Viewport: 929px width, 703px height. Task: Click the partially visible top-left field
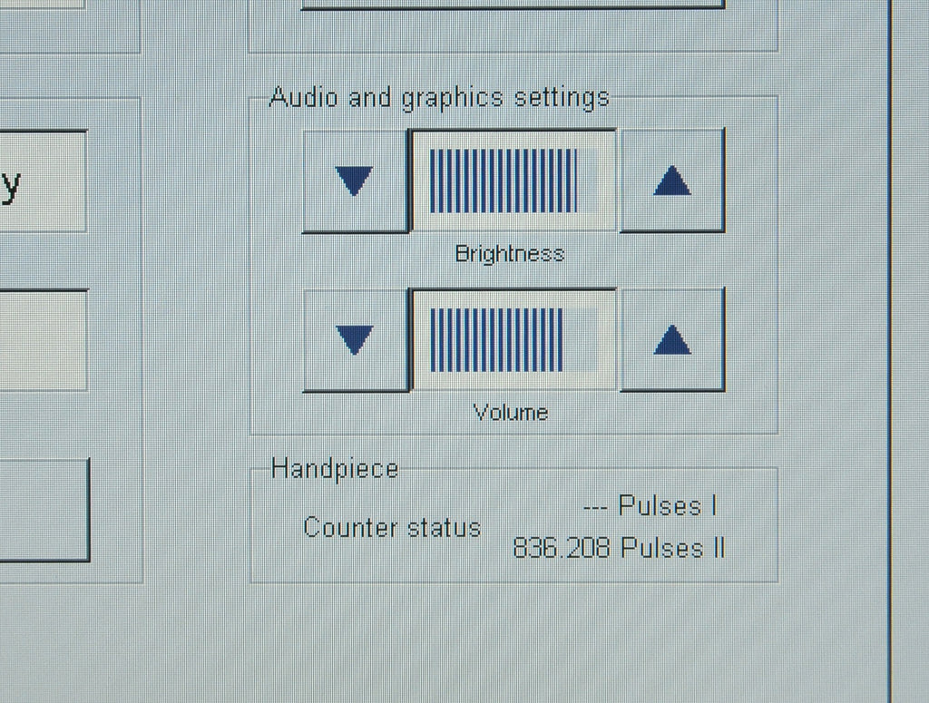42,4
